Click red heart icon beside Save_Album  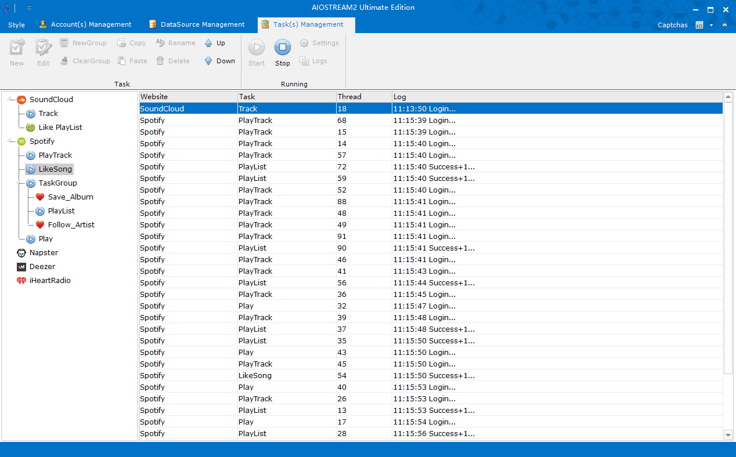[40, 197]
